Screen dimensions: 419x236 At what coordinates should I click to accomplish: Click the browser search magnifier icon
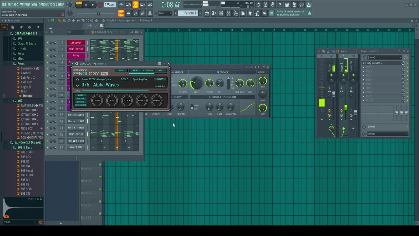pyautogui.click(x=41, y=222)
